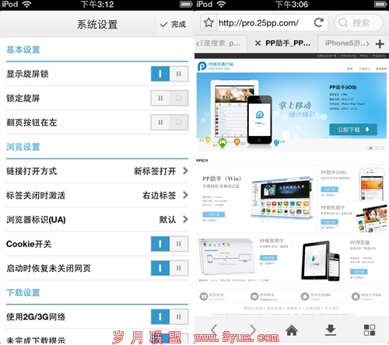The width and height of the screenshot is (389, 345).
Task: Go forward with the right arrow
Action: [x=252, y=330]
